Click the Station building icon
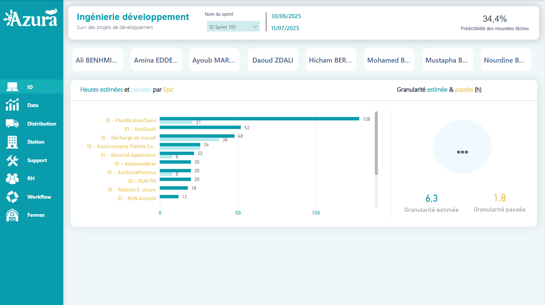545x305 pixels. [12, 142]
